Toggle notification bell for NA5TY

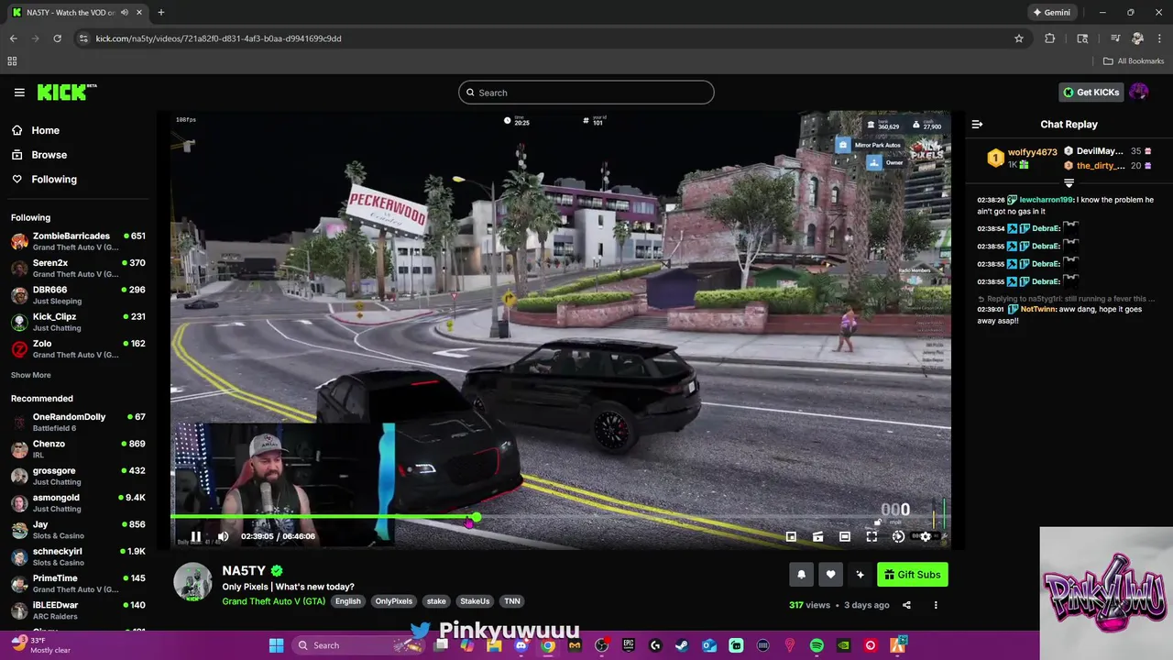point(801,575)
